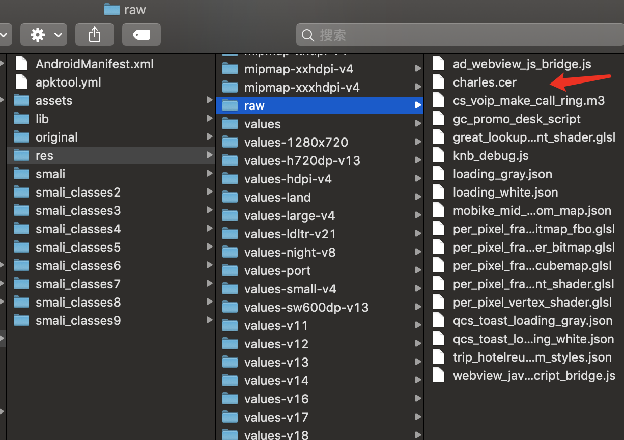This screenshot has height=440, width=624.
Task: Select the smali_classes6 folder row
Action: tap(111, 265)
